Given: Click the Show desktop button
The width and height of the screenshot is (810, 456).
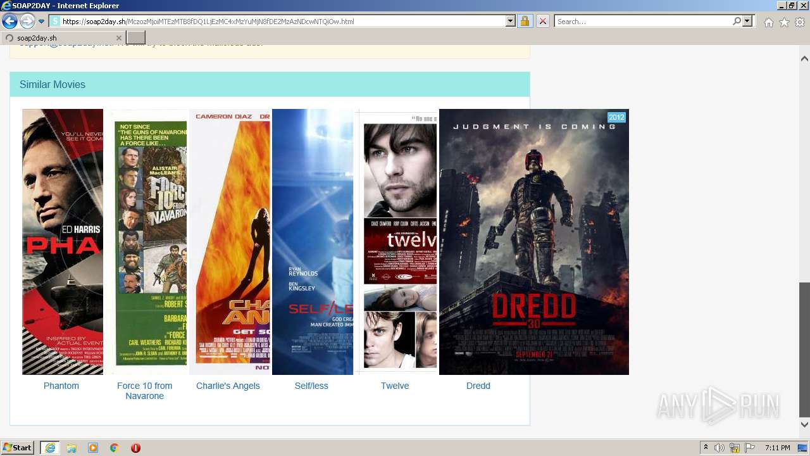Looking at the screenshot, I should pos(802,448).
